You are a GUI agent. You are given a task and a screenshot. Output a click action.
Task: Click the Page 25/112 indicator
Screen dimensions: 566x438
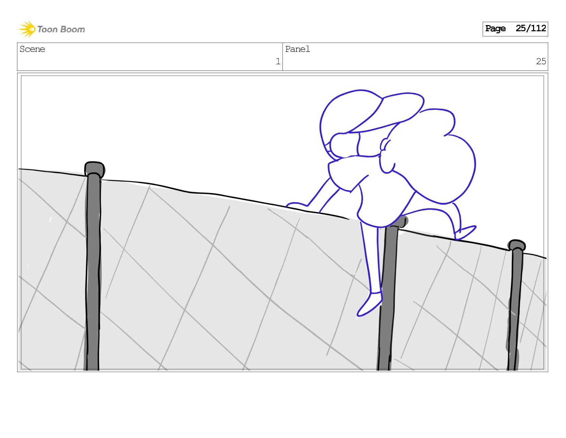[x=515, y=29]
